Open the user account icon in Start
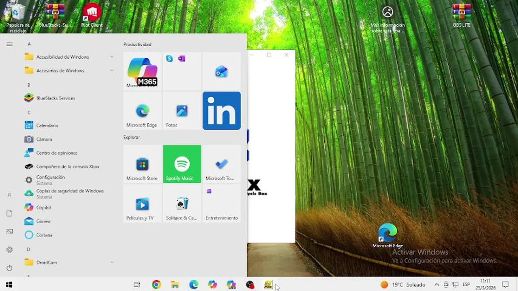The height and width of the screenshot is (291, 518). 9,195
